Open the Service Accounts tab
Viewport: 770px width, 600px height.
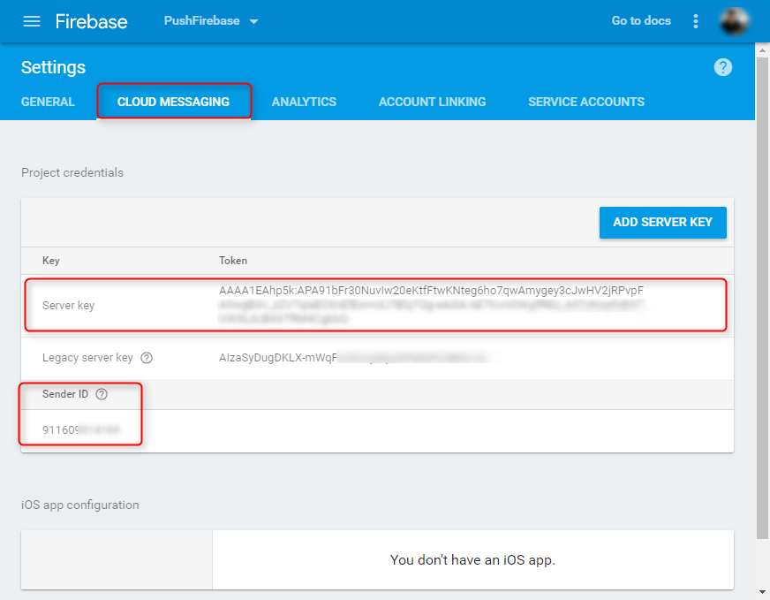coord(586,102)
